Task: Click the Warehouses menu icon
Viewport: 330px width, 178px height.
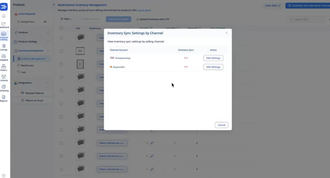Action: tap(18, 65)
